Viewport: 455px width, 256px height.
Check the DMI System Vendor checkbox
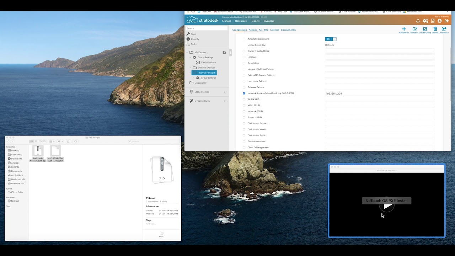pyautogui.click(x=244, y=129)
